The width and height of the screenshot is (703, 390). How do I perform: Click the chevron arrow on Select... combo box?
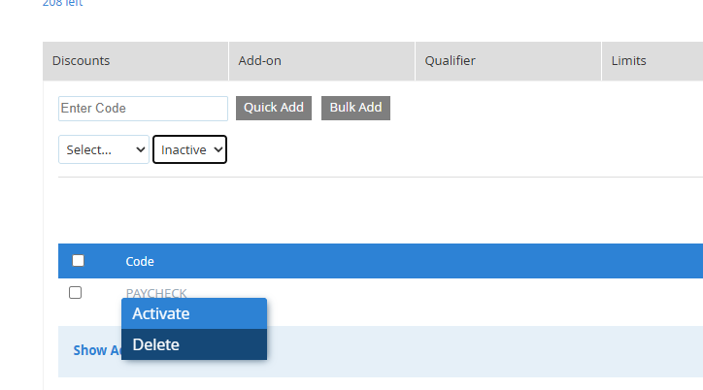pos(141,149)
